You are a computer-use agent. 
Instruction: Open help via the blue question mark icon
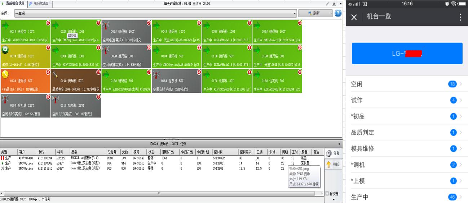point(338,13)
